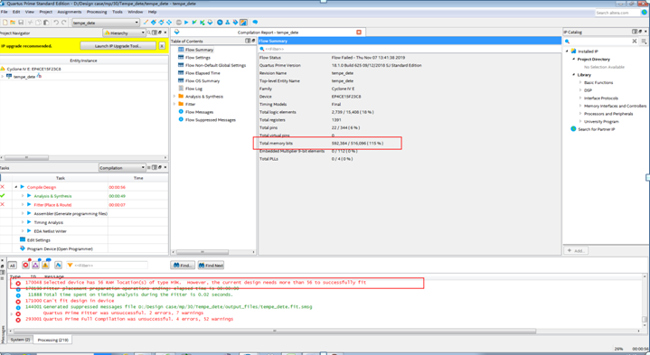Click the Save icon in toolbar
This screenshot has height=355, width=650.
point(21,23)
